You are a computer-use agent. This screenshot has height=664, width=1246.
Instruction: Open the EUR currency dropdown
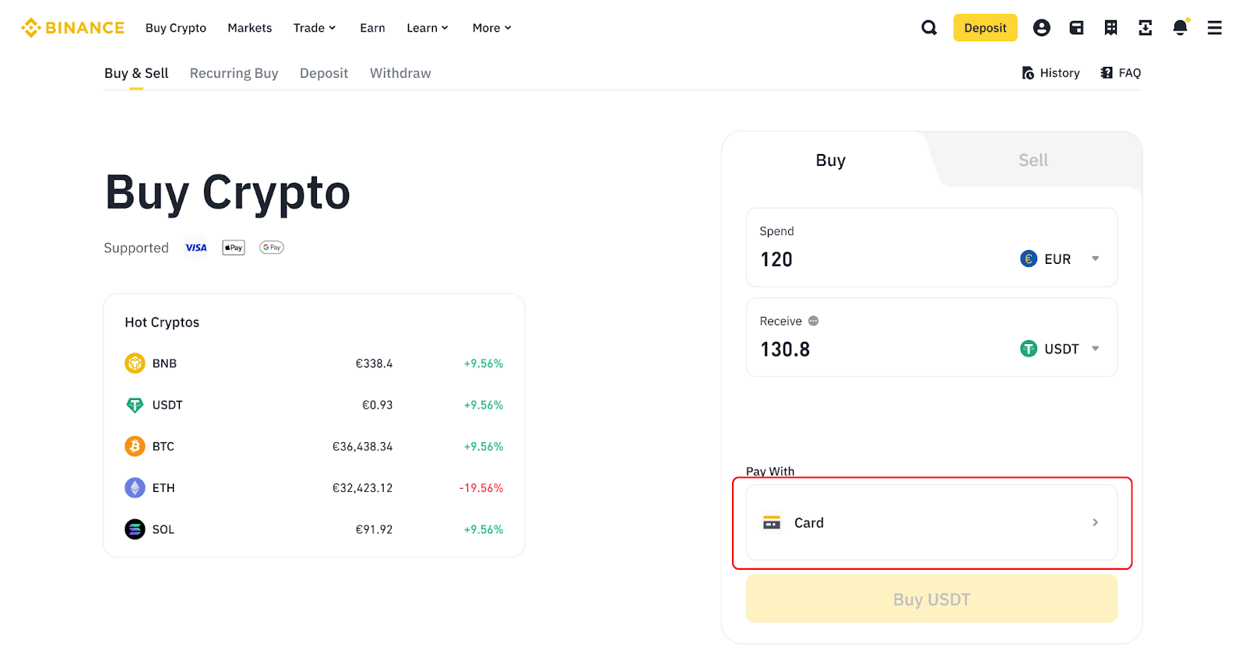coord(1060,259)
